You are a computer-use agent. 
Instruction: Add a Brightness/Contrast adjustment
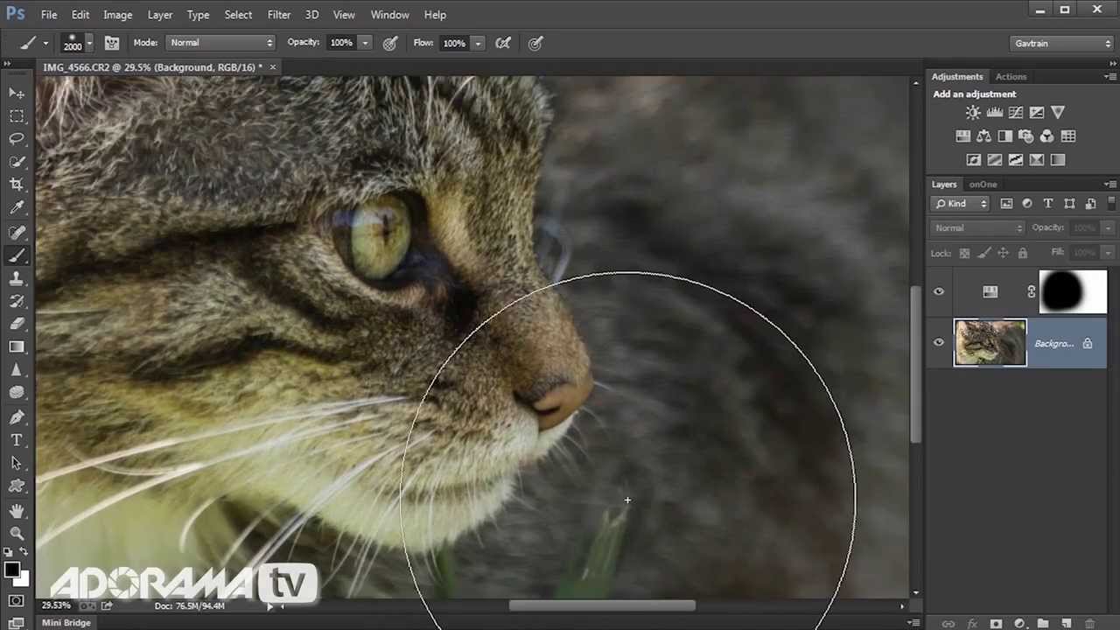pos(973,112)
